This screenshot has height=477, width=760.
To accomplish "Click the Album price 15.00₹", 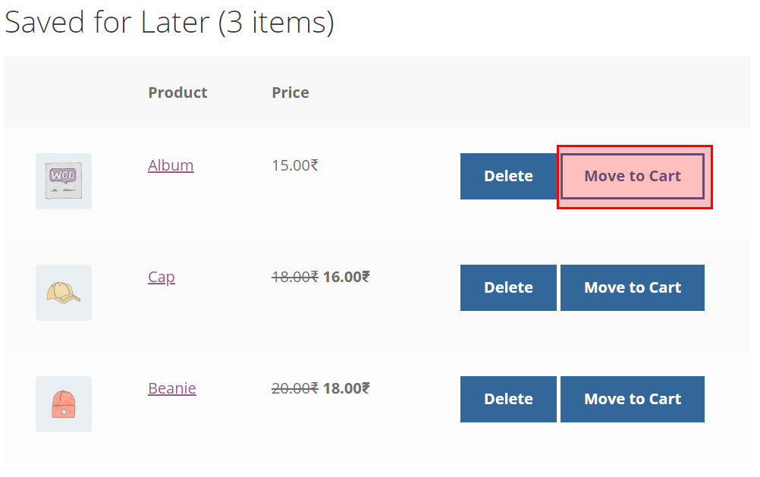I will pyautogui.click(x=295, y=165).
